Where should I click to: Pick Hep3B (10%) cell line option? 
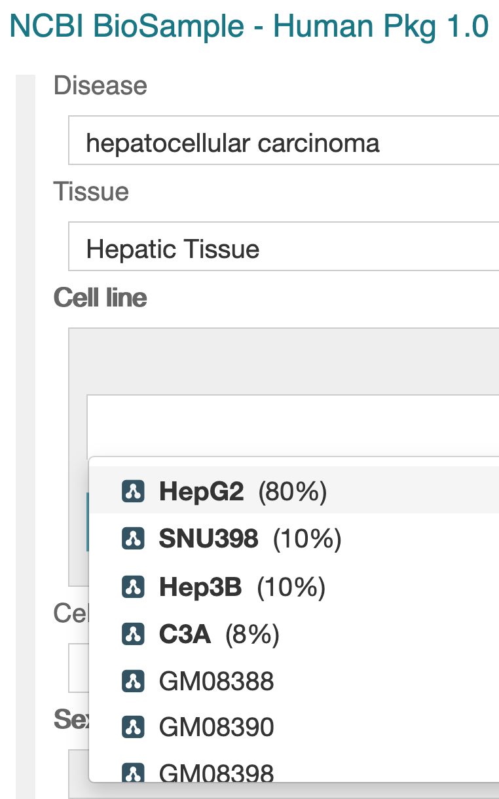pos(294,586)
